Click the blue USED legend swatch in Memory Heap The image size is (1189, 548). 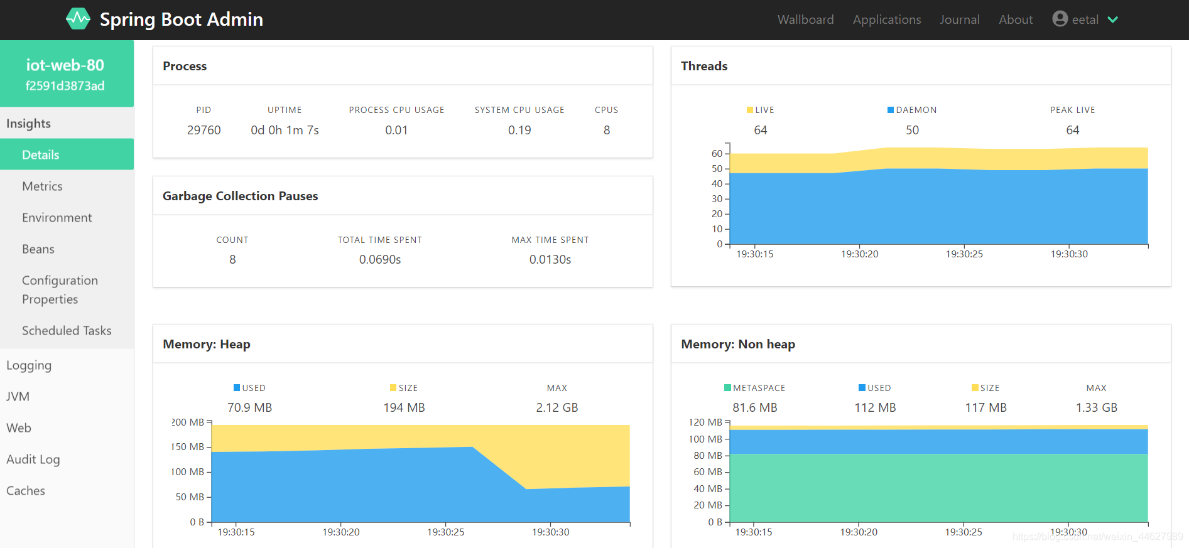[x=237, y=388]
